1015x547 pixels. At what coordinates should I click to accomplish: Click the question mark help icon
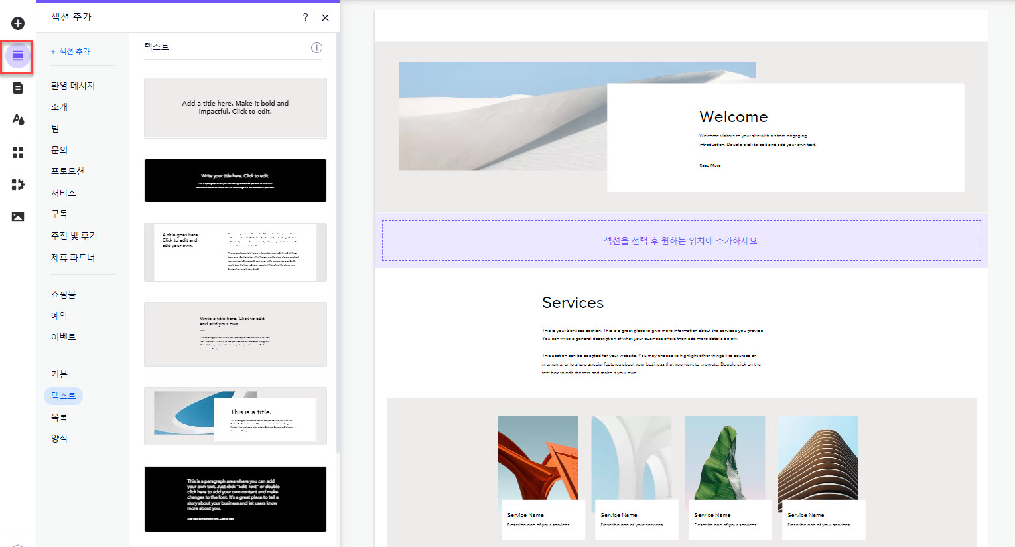coord(305,17)
